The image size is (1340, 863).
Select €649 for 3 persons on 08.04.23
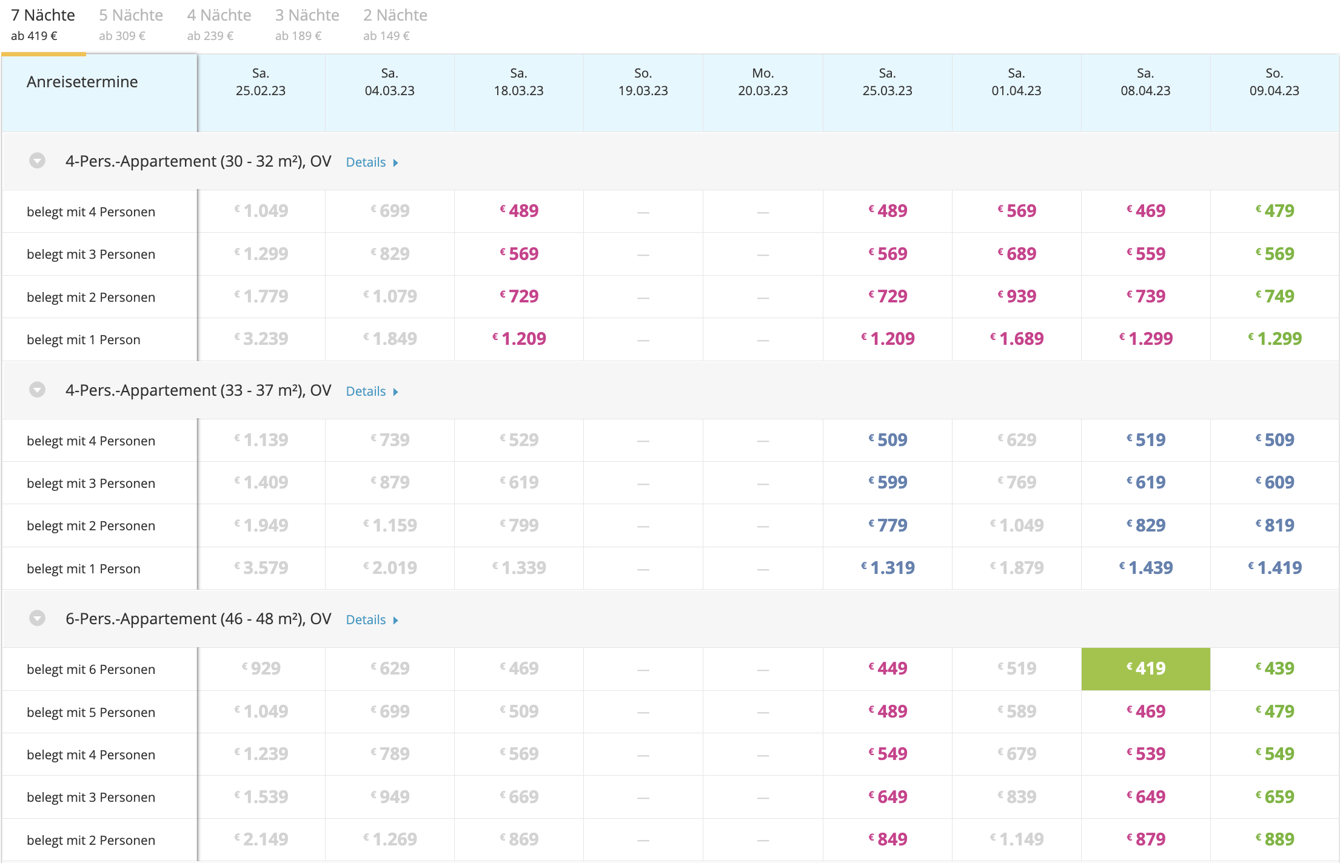click(x=1145, y=797)
